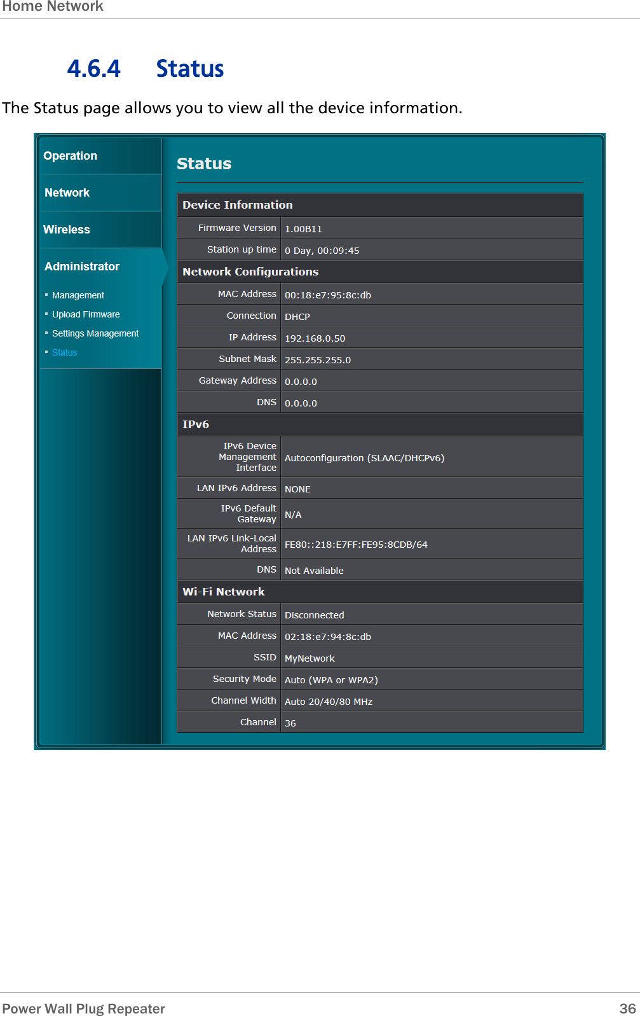The width and height of the screenshot is (640, 1016).
Task: Click the link-local address FE80::218:E7FF:FE95:8CDB/64
Action: pos(356,545)
